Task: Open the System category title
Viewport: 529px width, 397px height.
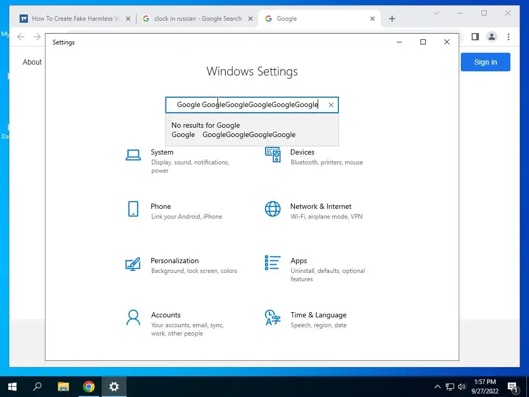Action: point(162,152)
